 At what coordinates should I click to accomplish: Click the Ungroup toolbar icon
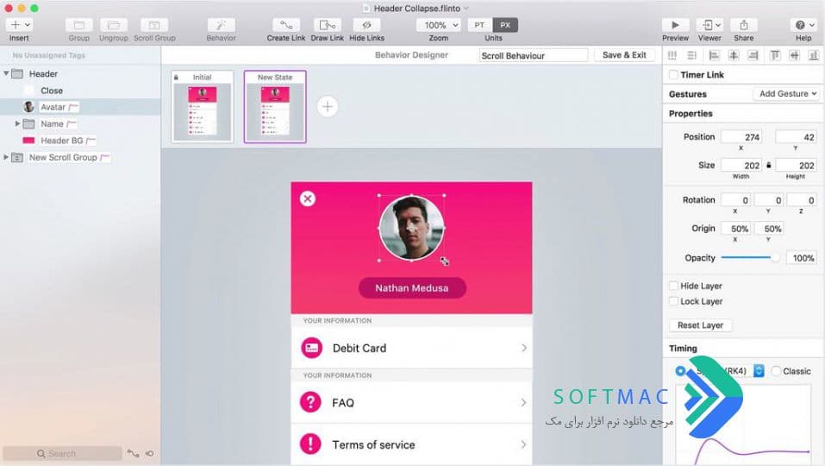point(113,25)
